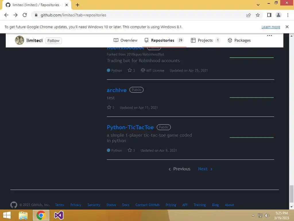Screen dimensions: 294x221
Task: Click the Chrome taskbar icon
Action: tap(41, 215)
